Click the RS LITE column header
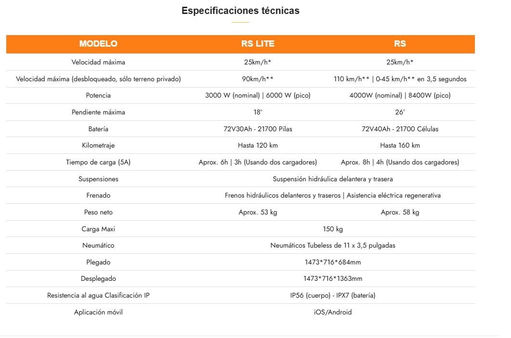This screenshot has height=338, width=511. click(258, 44)
